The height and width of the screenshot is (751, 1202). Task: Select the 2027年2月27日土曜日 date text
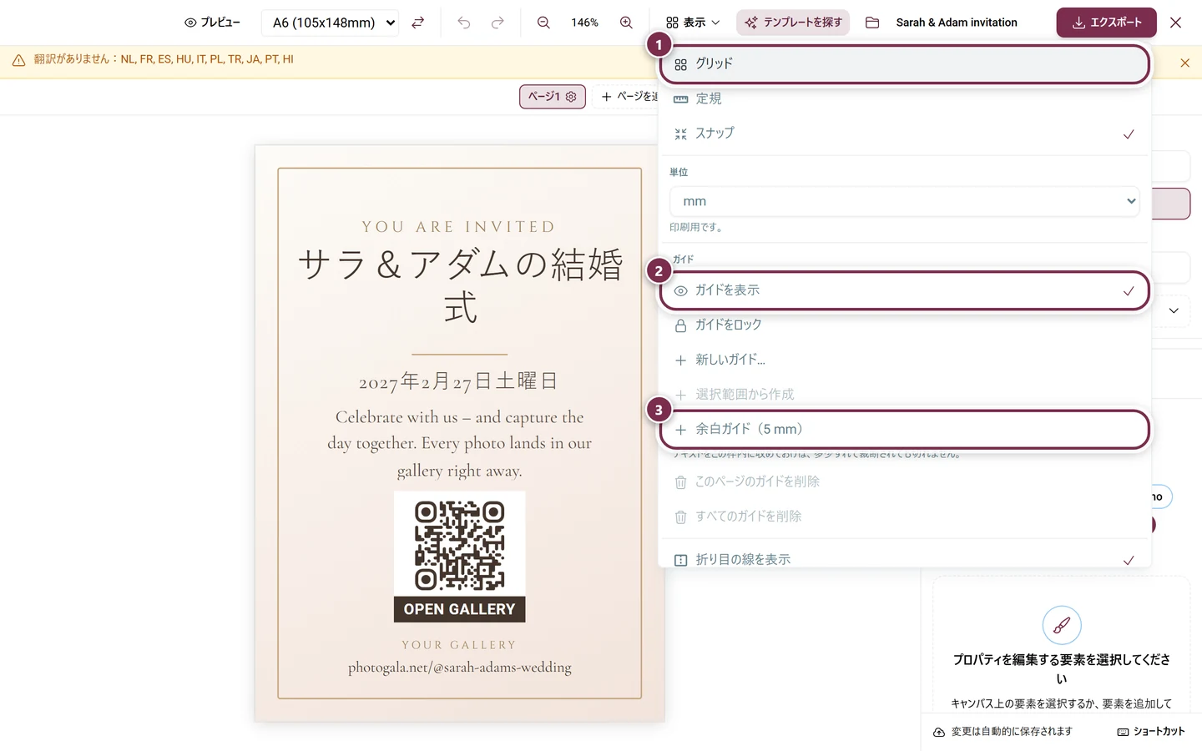(458, 381)
